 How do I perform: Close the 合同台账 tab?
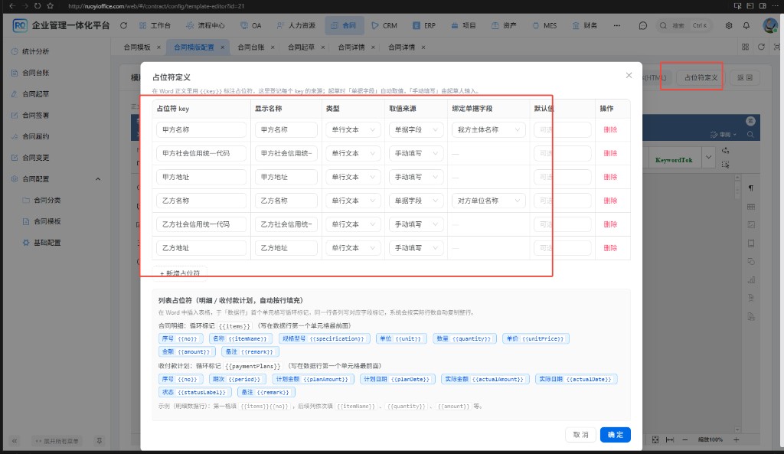click(x=273, y=47)
